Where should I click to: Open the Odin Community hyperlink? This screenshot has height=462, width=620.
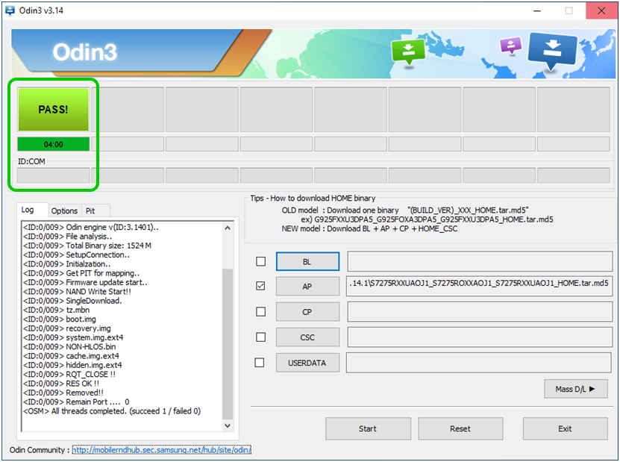tap(161, 450)
